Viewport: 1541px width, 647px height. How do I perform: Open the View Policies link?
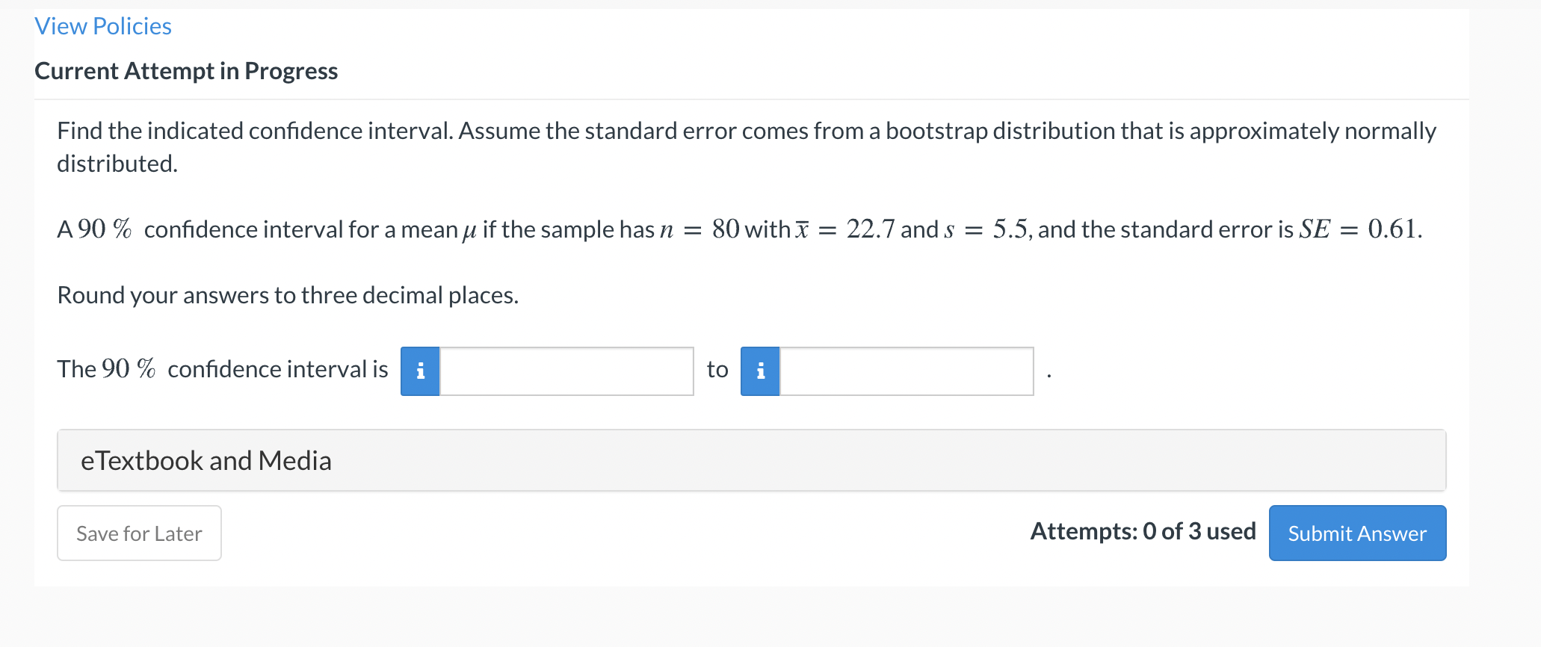point(103,26)
